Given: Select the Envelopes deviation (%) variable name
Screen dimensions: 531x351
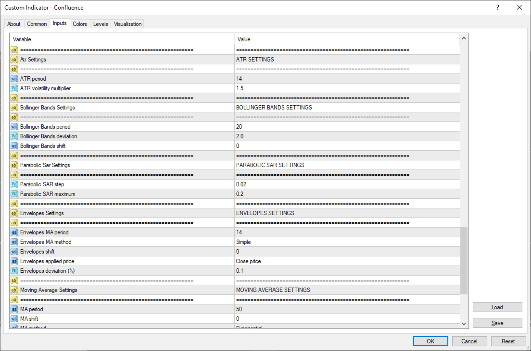Looking at the screenshot, I should point(48,271).
